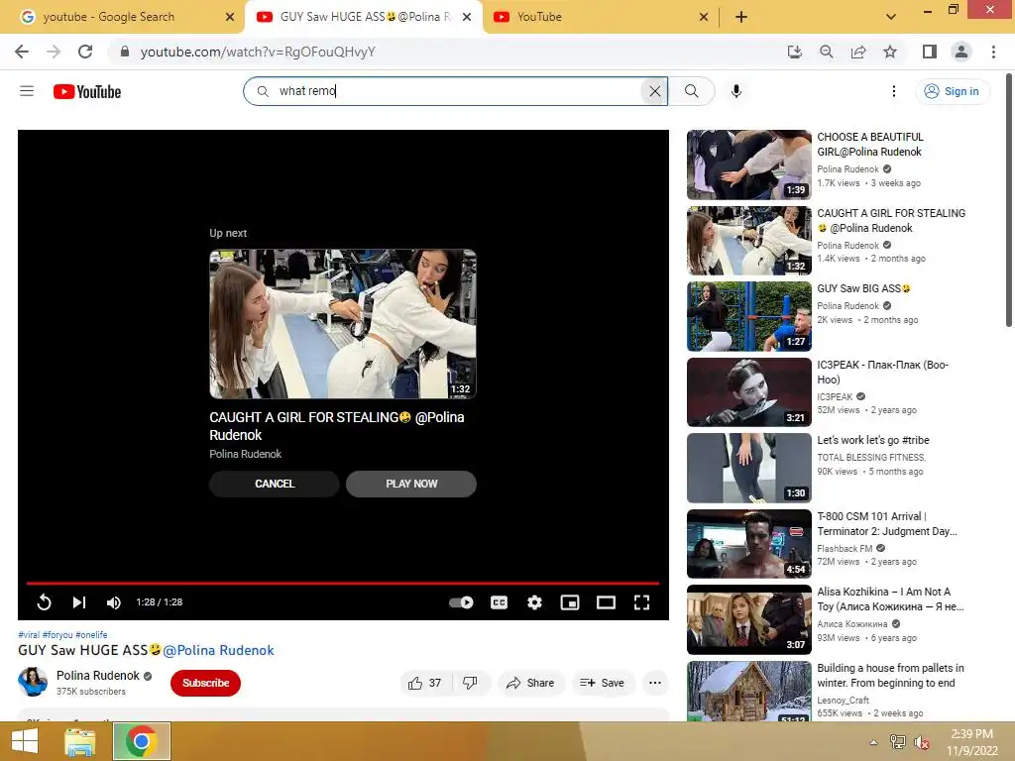This screenshot has width=1015, height=761.
Task: Click the magnifier search button
Action: [691, 91]
